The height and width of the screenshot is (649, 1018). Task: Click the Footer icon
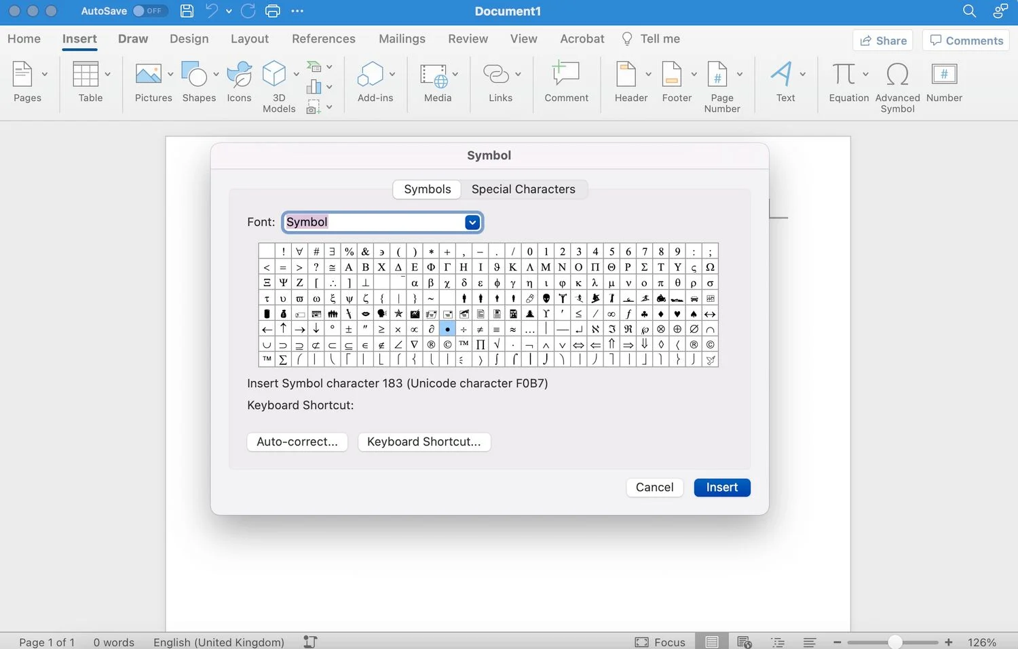tap(672, 74)
